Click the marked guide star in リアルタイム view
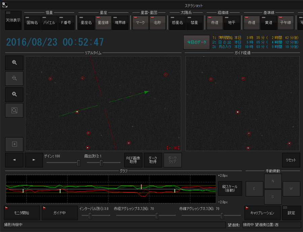303x232 pixels. click(77, 111)
